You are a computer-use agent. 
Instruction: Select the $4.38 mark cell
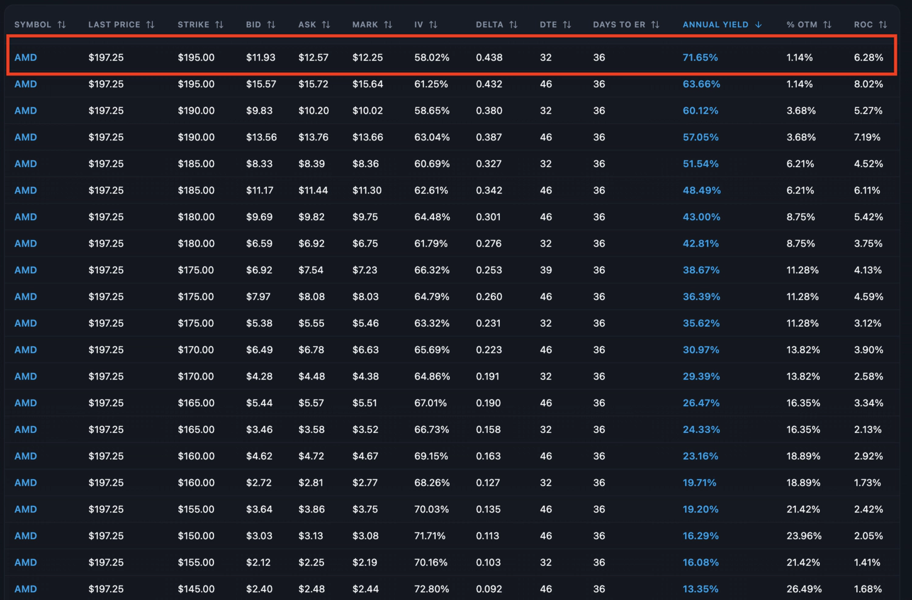point(365,377)
